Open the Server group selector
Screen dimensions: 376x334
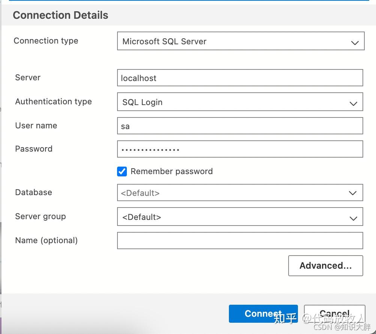coord(240,217)
